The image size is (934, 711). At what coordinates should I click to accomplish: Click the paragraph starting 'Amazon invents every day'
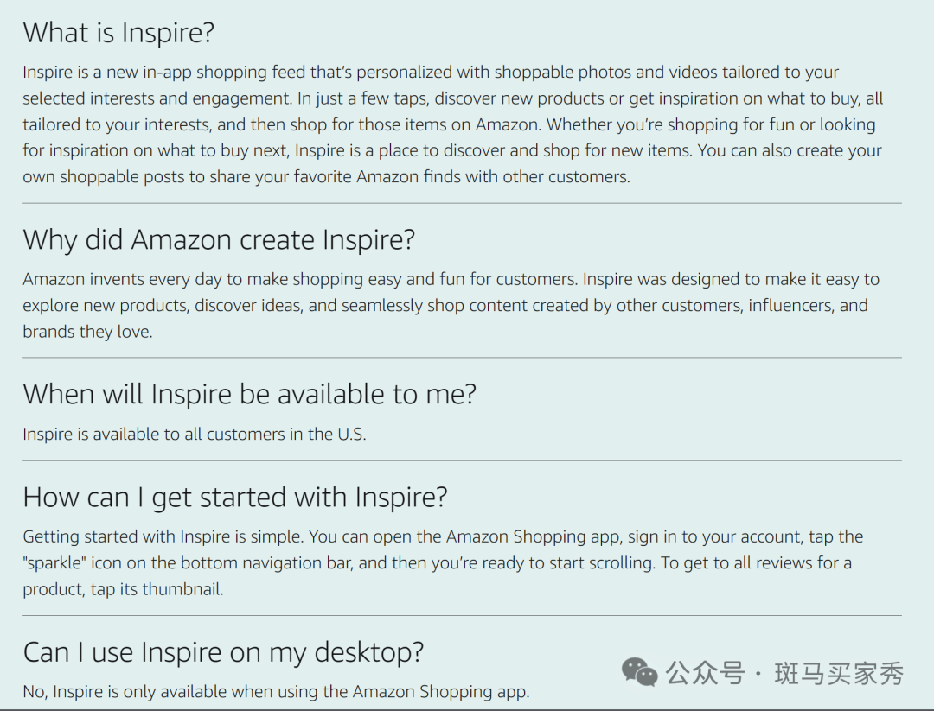[x=451, y=305]
